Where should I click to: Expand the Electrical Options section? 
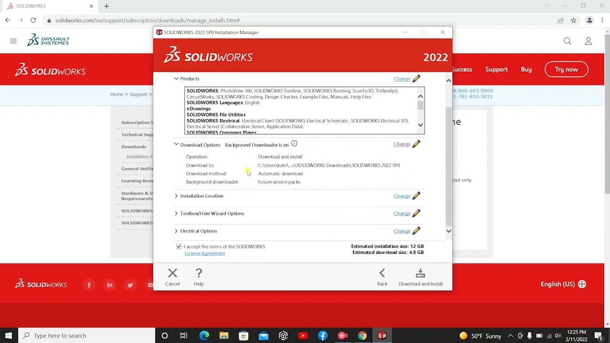(x=176, y=231)
